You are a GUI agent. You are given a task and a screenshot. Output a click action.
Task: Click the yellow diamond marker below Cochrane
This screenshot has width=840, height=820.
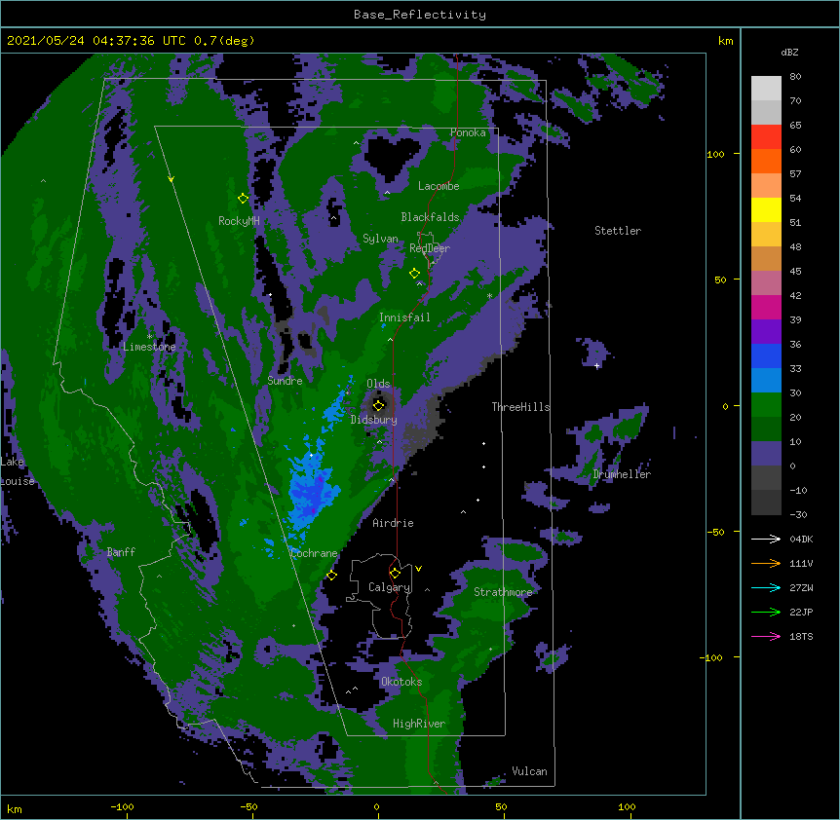click(x=331, y=575)
